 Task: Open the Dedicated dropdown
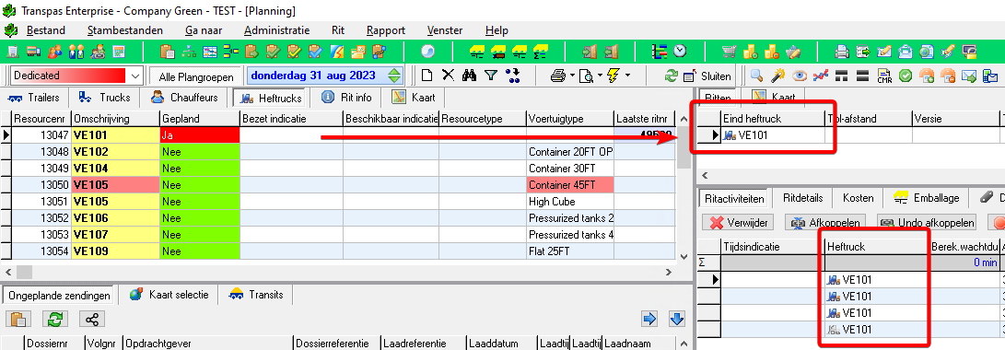pos(134,76)
